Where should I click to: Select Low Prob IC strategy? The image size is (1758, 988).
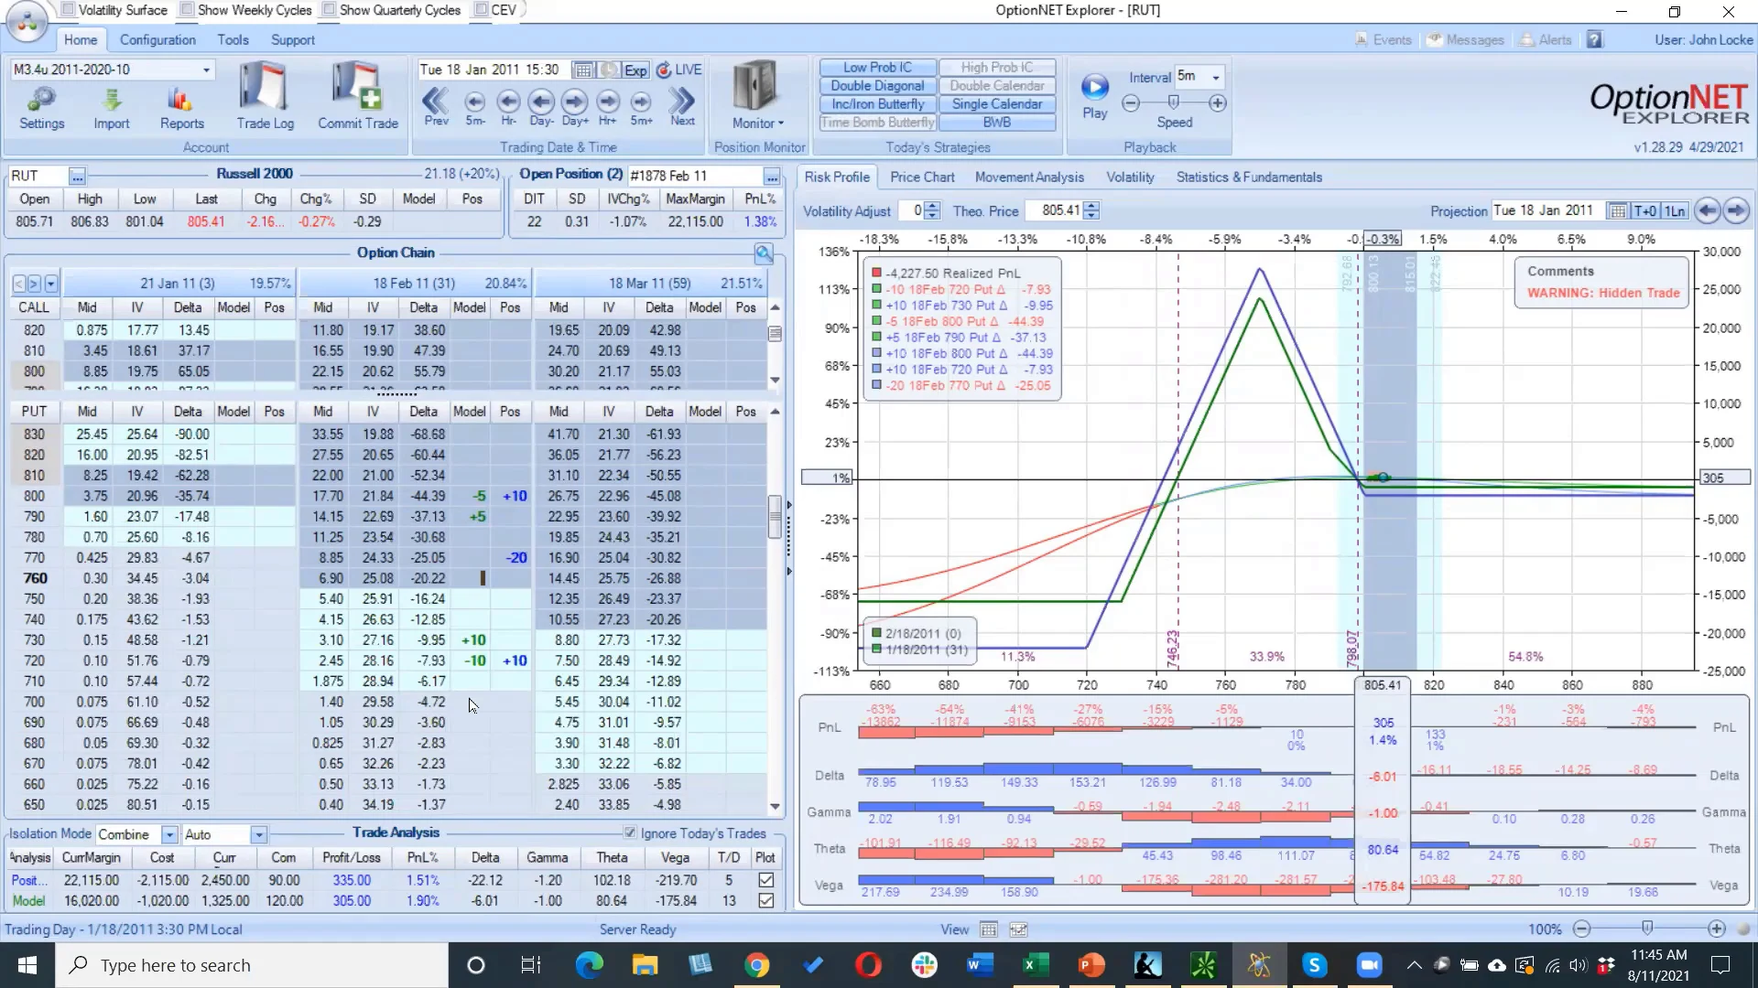pyautogui.click(x=877, y=68)
